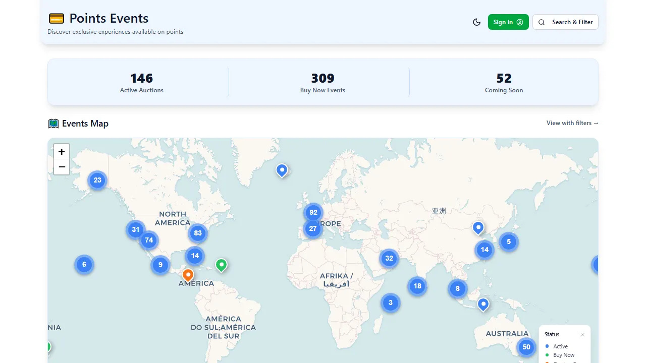Image resolution: width=646 pixels, height=363 pixels.
Task: Open the cluster of 23 in Alaska
Action: (x=97, y=180)
